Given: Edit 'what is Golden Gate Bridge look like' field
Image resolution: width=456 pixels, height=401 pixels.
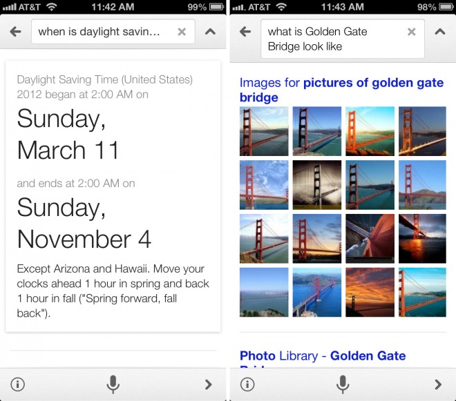Looking at the screenshot, I should (x=343, y=39).
